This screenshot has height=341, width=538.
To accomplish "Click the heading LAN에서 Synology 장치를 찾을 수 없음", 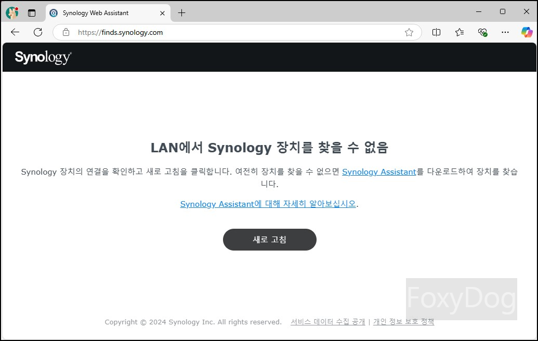I will coord(269,148).
